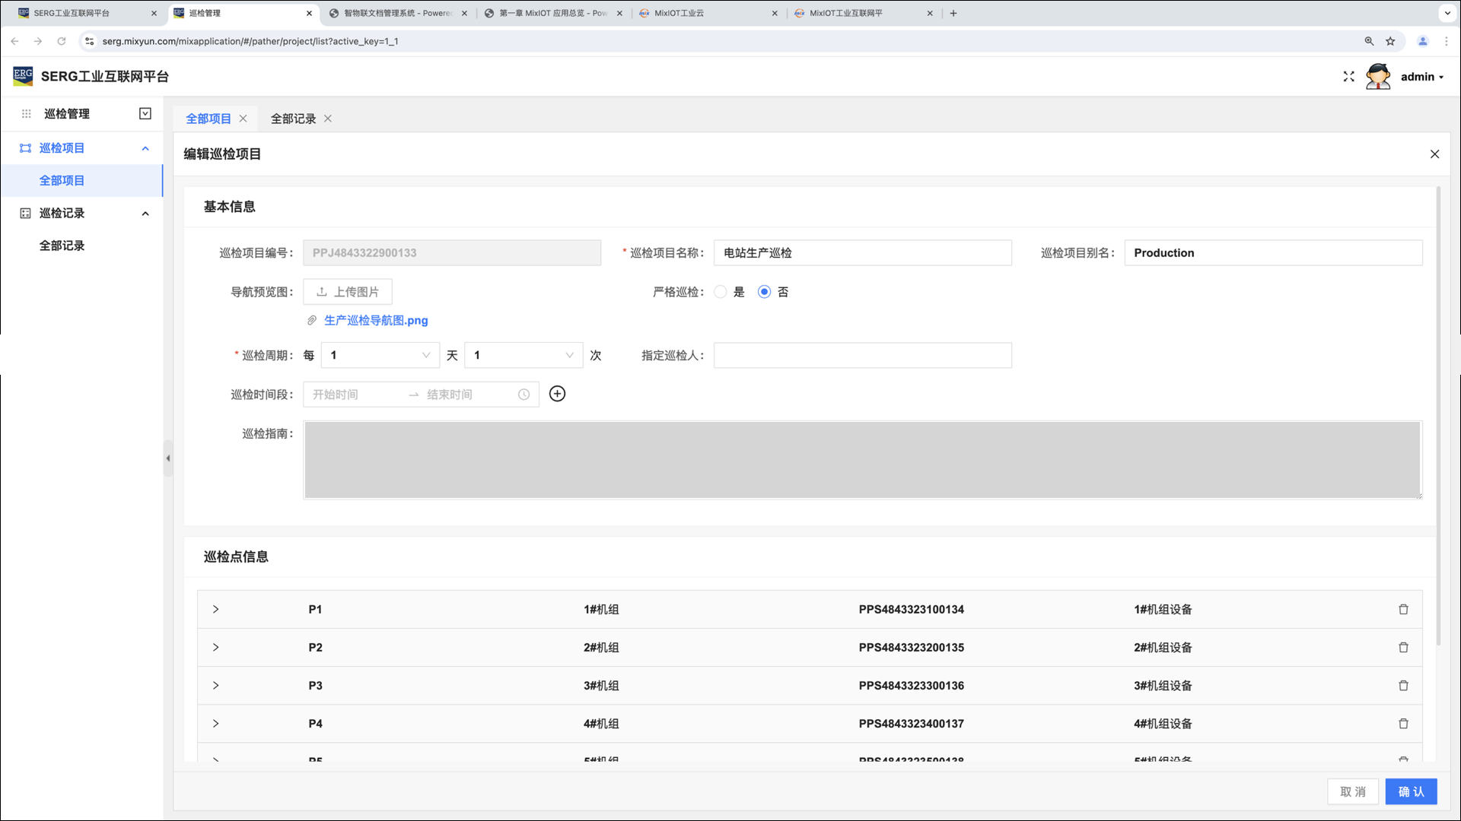Screen dimensions: 1461x821
Task: Bookmark this page with star icon
Action: (1390, 41)
